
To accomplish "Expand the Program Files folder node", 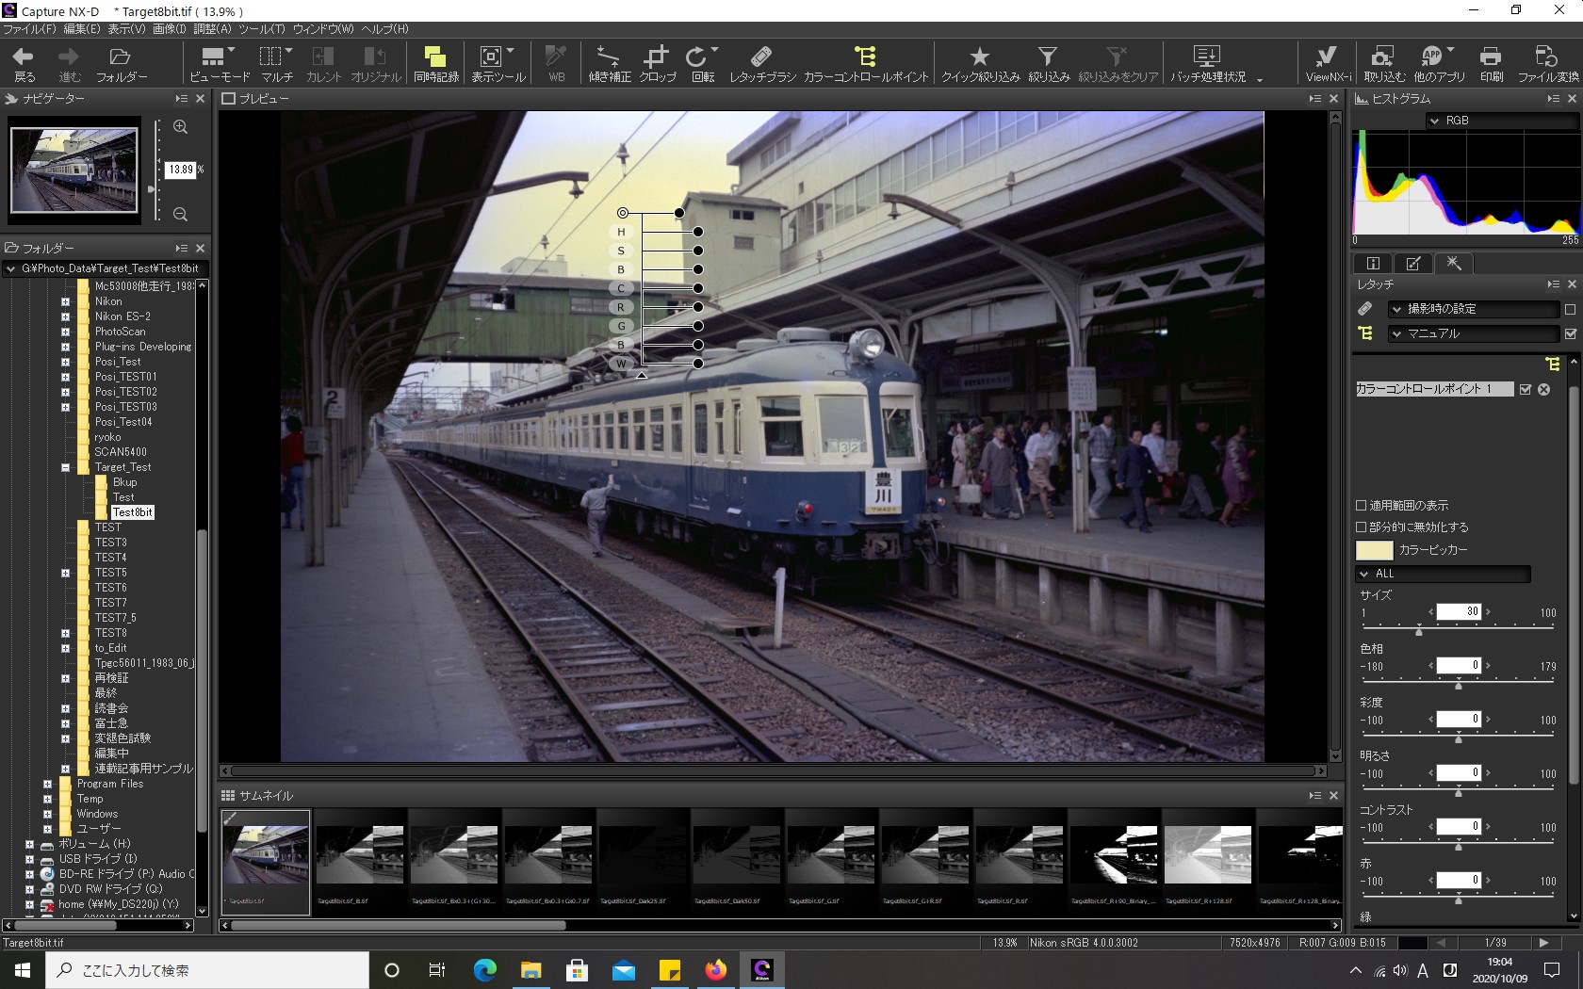I will point(47,784).
